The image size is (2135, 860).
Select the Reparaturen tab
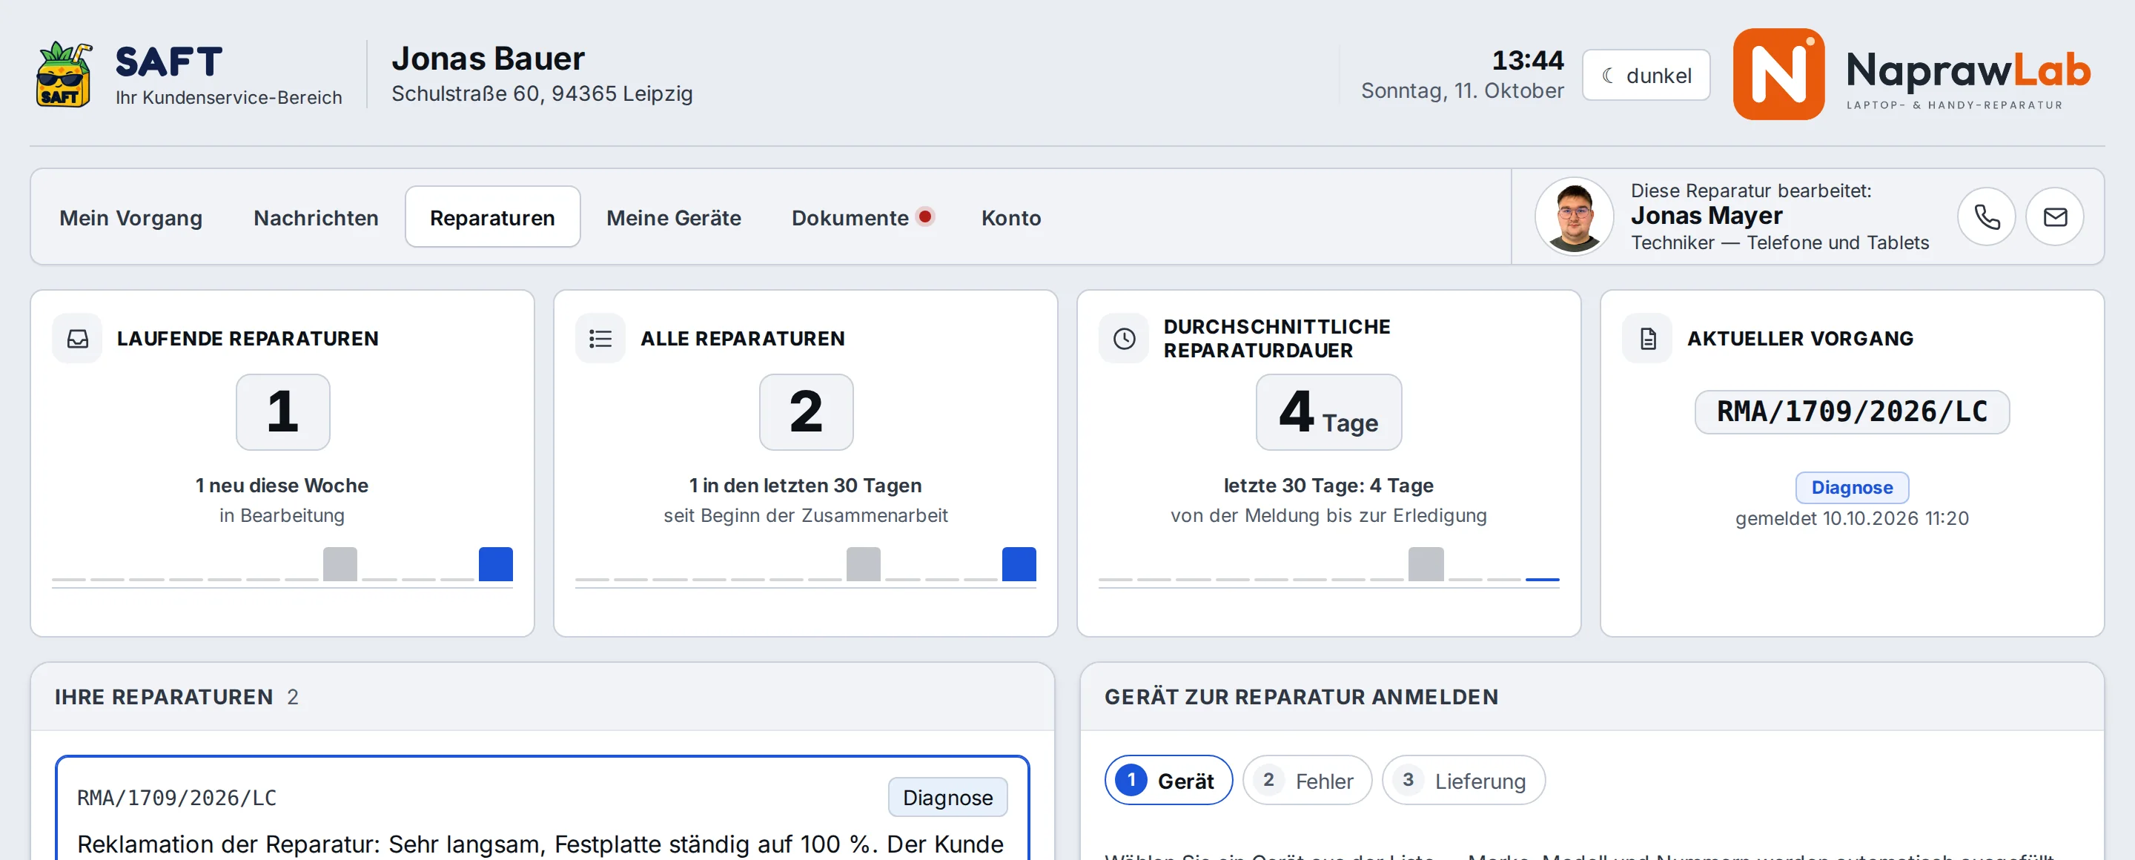pos(492,218)
